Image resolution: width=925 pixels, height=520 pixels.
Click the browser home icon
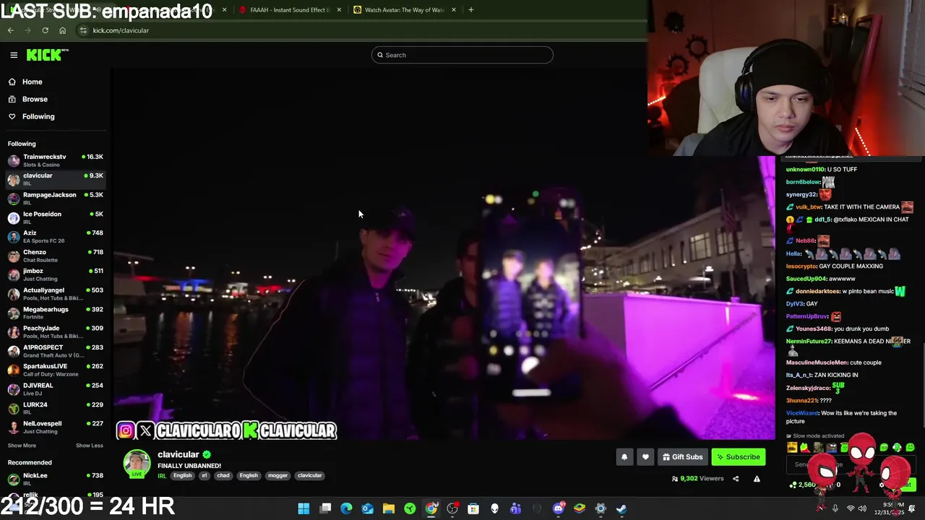coord(62,30)
